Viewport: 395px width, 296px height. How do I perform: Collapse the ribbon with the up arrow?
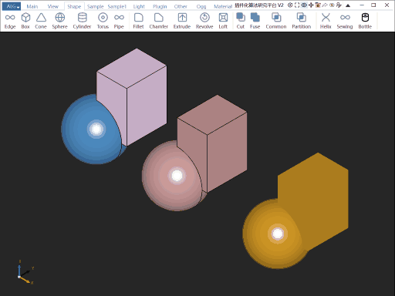click(x=348, y=5)
